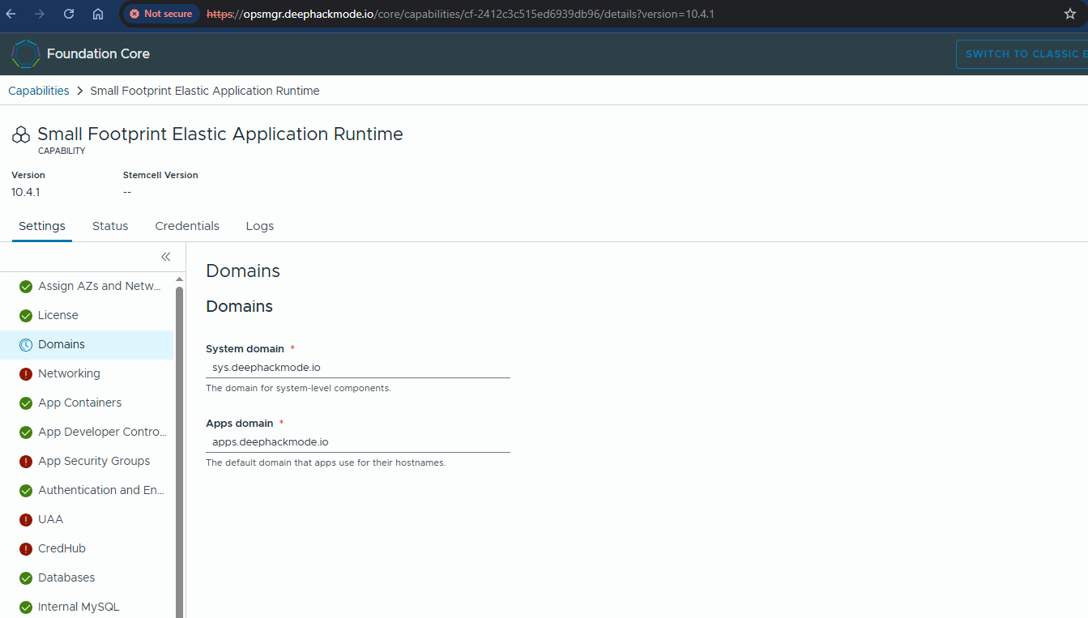The width and height of the screenshot is (1088, 618).
Task: Go to the browser home page icon
Action: 98,14
